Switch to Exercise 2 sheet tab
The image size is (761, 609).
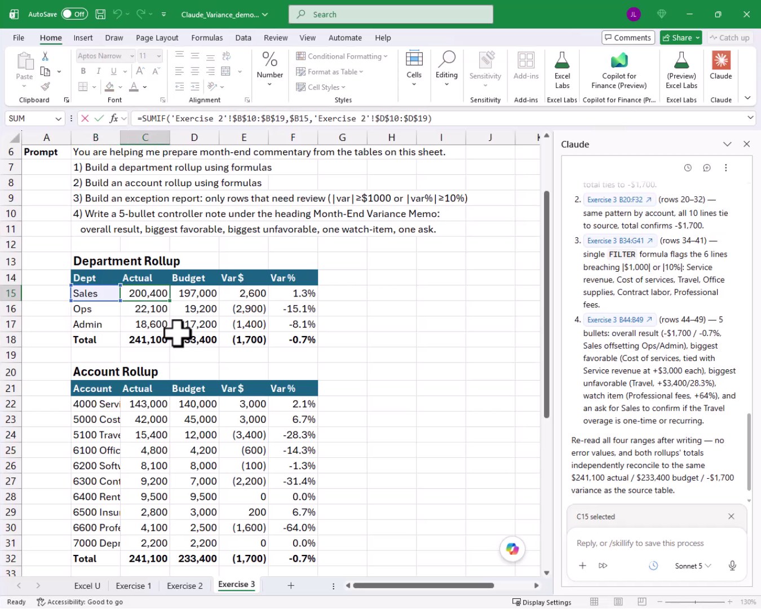(185, 586)
